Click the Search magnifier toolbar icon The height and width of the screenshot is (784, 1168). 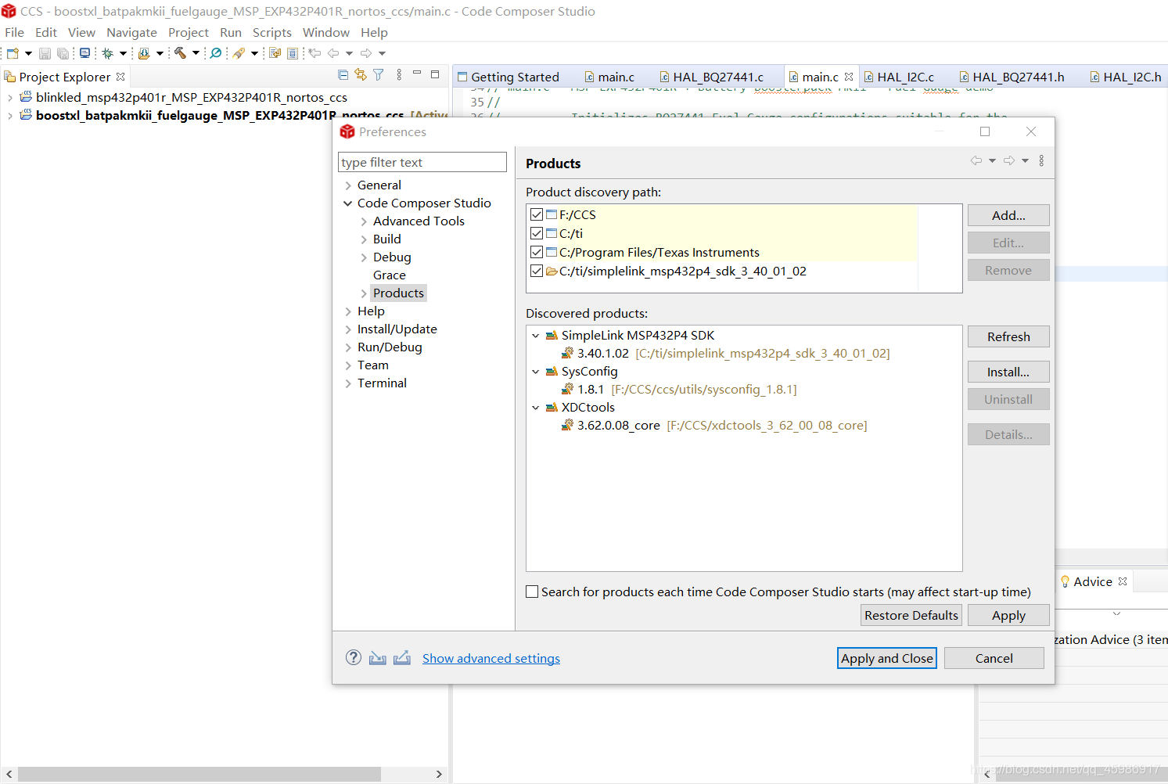point(216,53)
